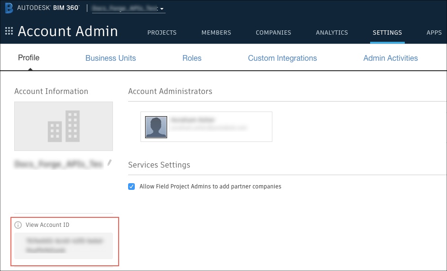Screen dimensions: 447x271
Task: Go to the Members section
Action: pyautogui.click(x=216, y=33)
